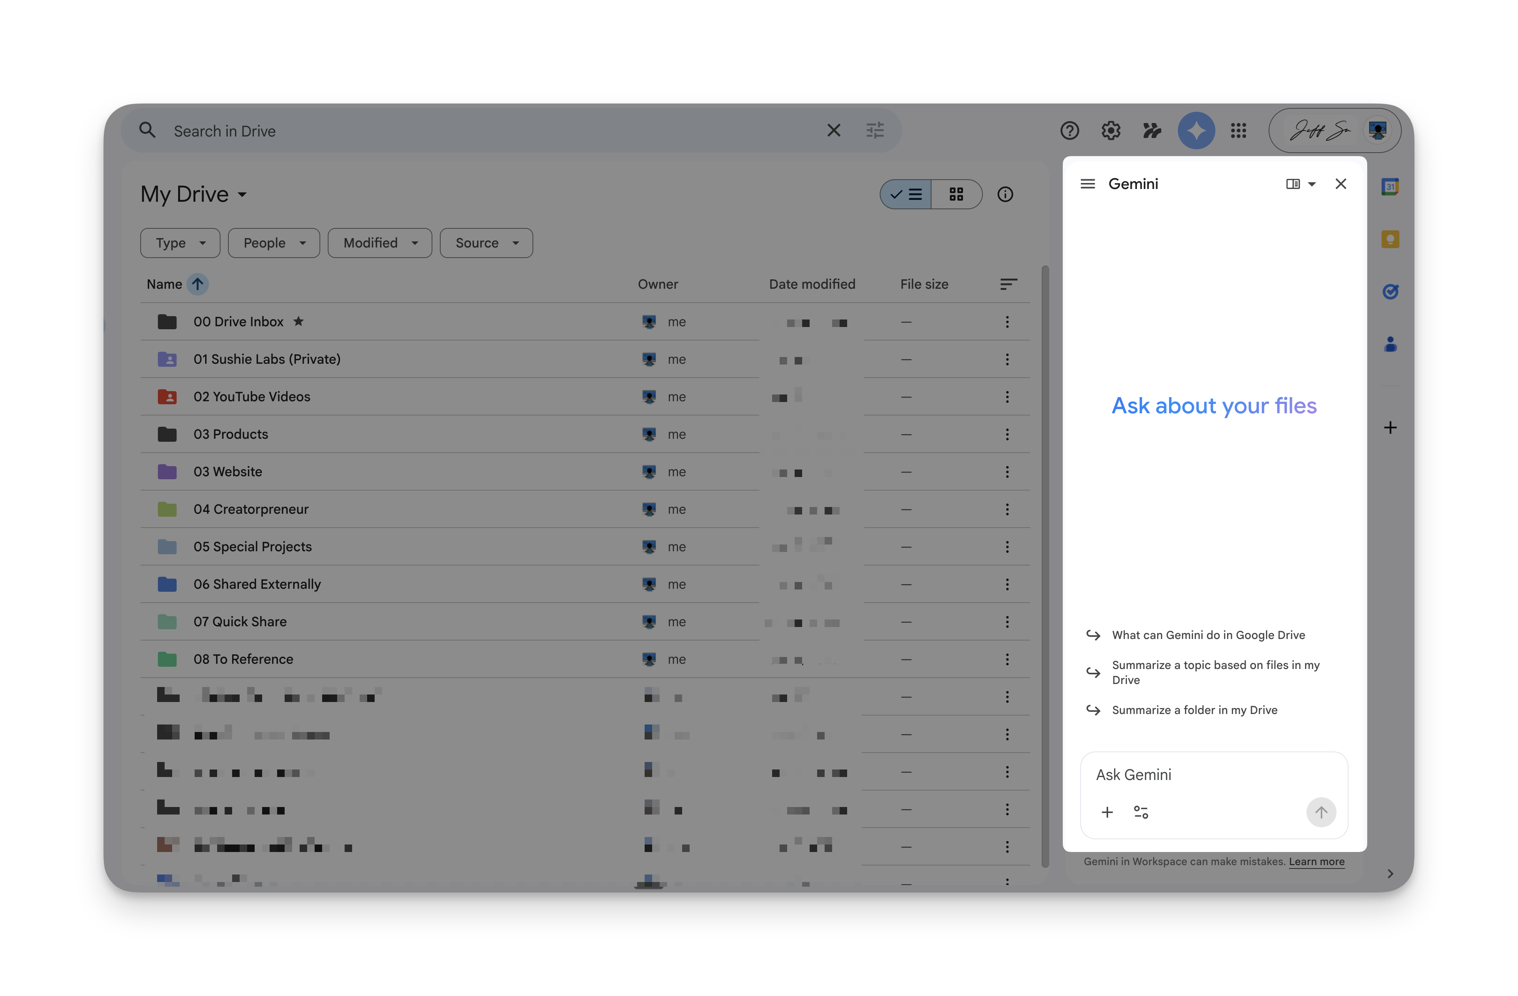This screenshot has height=996, width=1518.
Task: Collapse side panel with bottom chevron
Action: (x=1390, y=874)
